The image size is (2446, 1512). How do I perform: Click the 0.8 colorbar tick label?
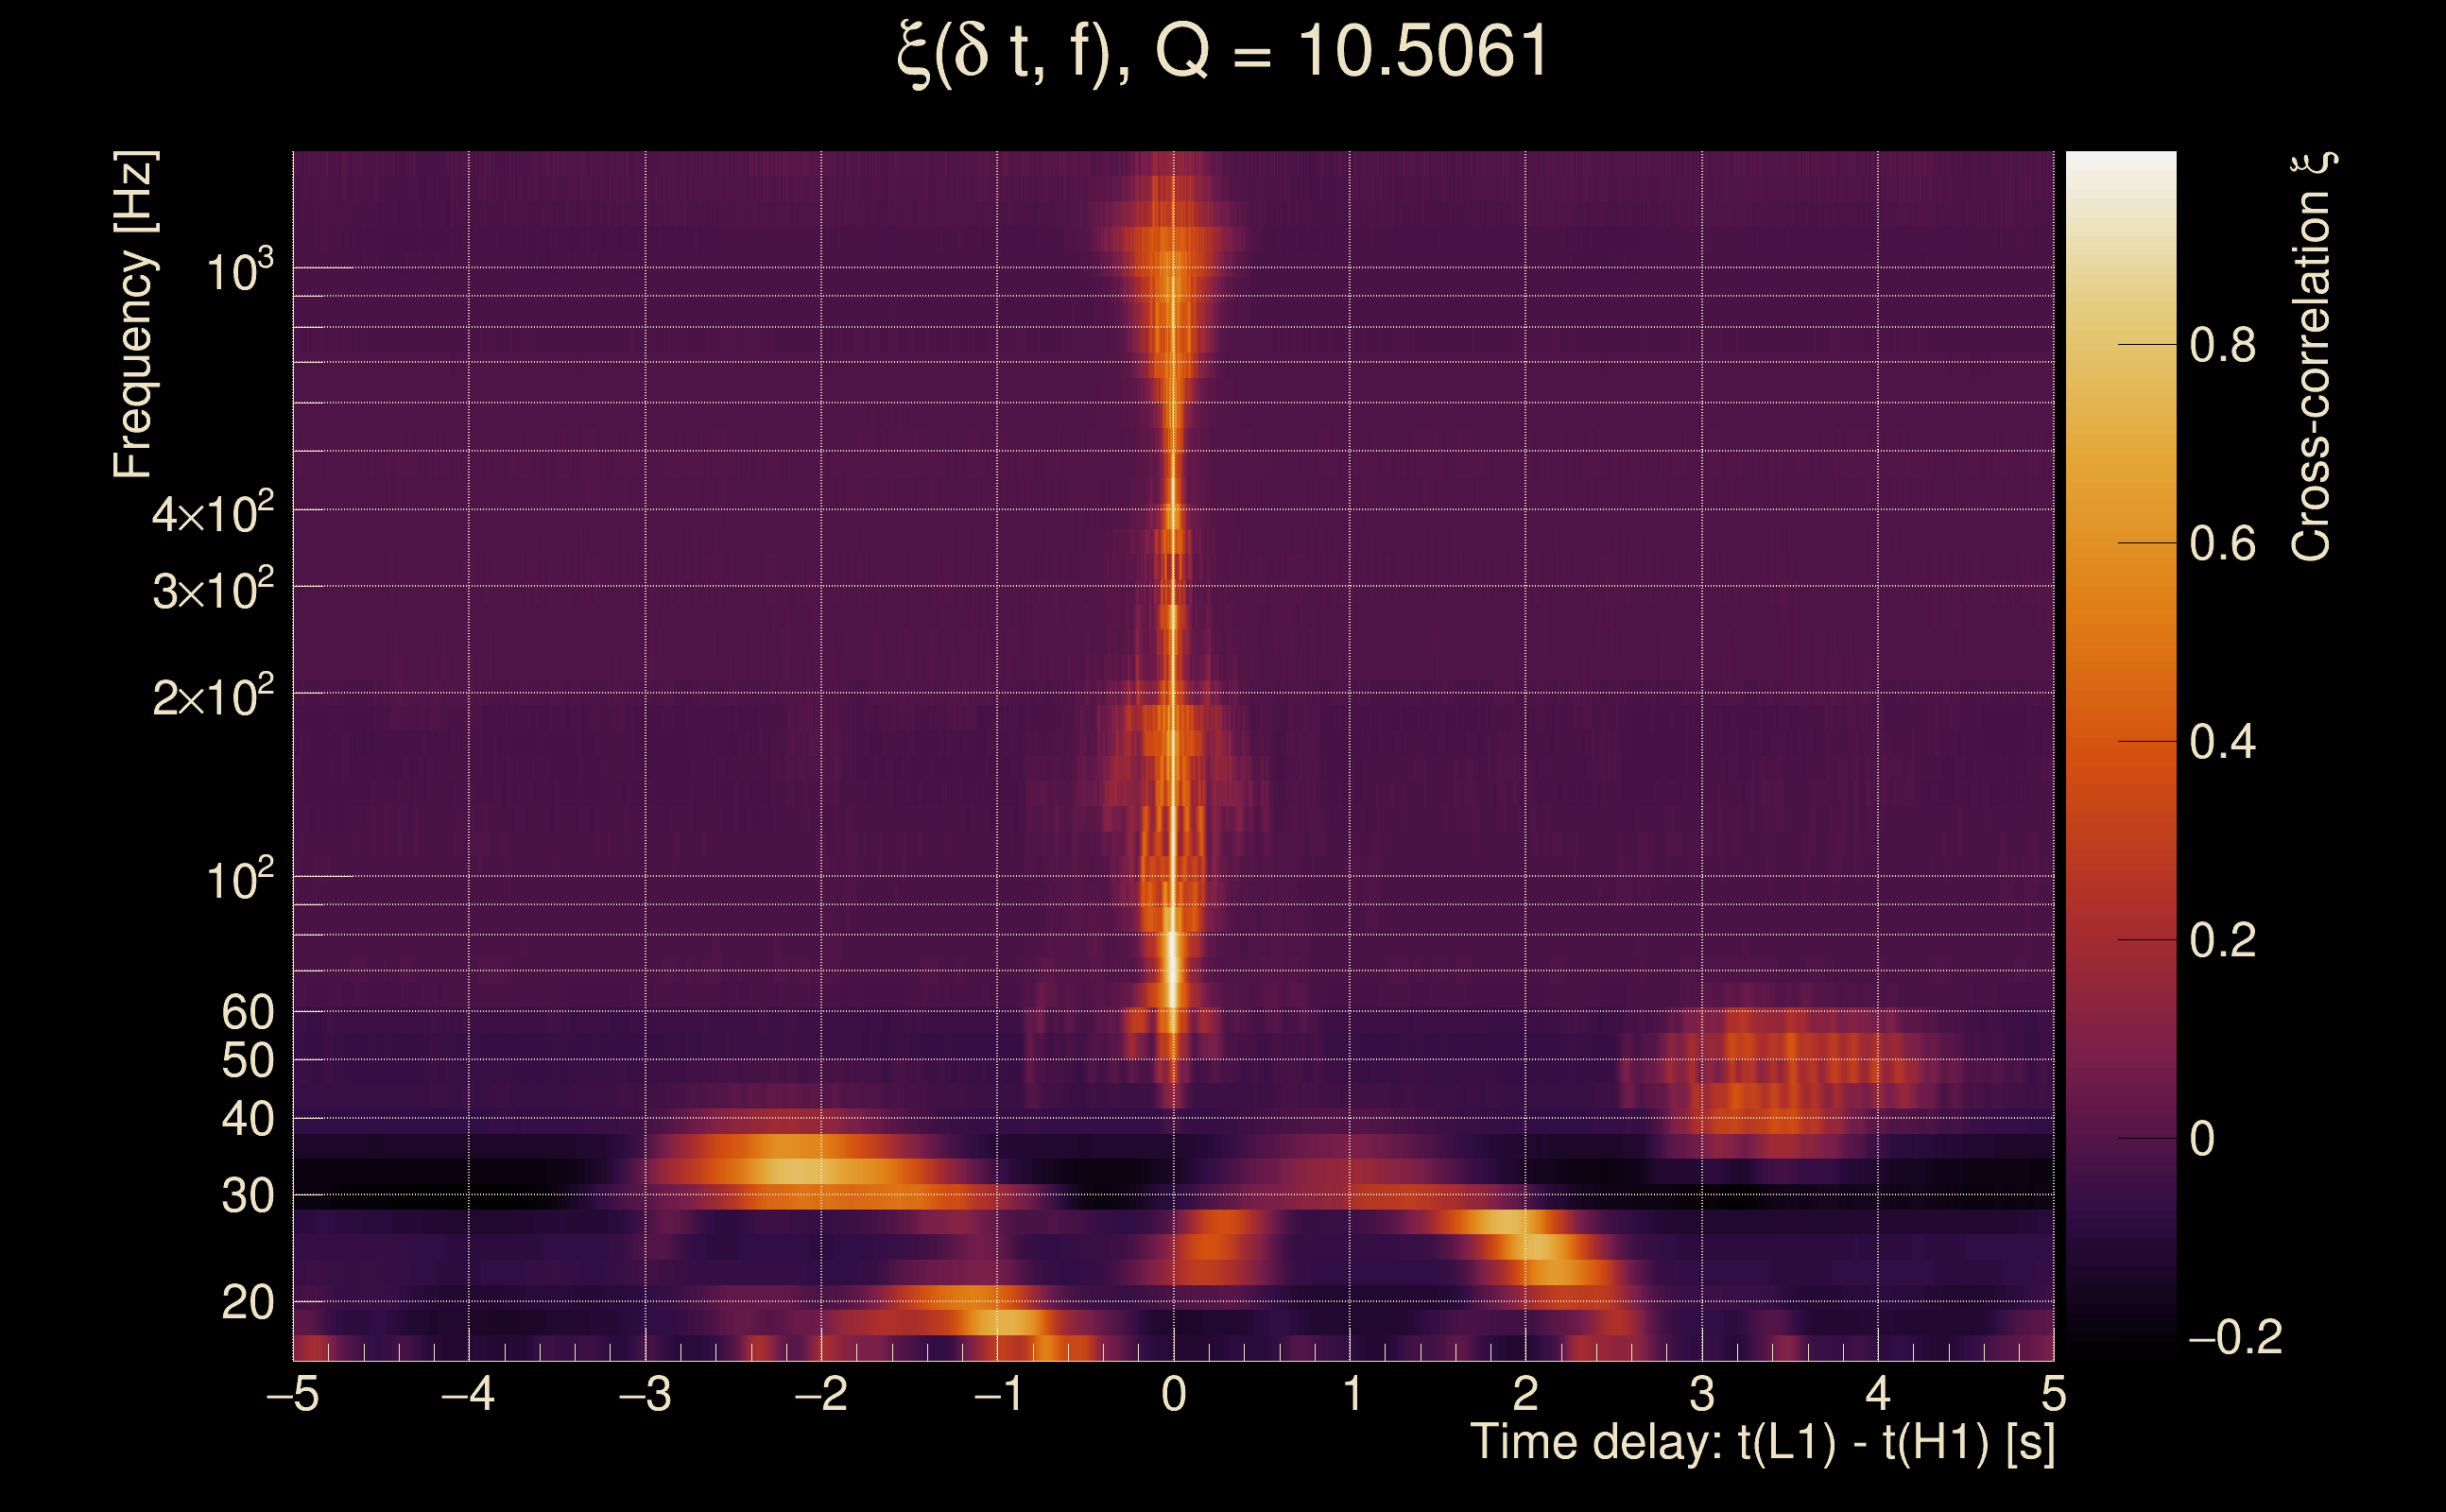tap(2222, 345)
